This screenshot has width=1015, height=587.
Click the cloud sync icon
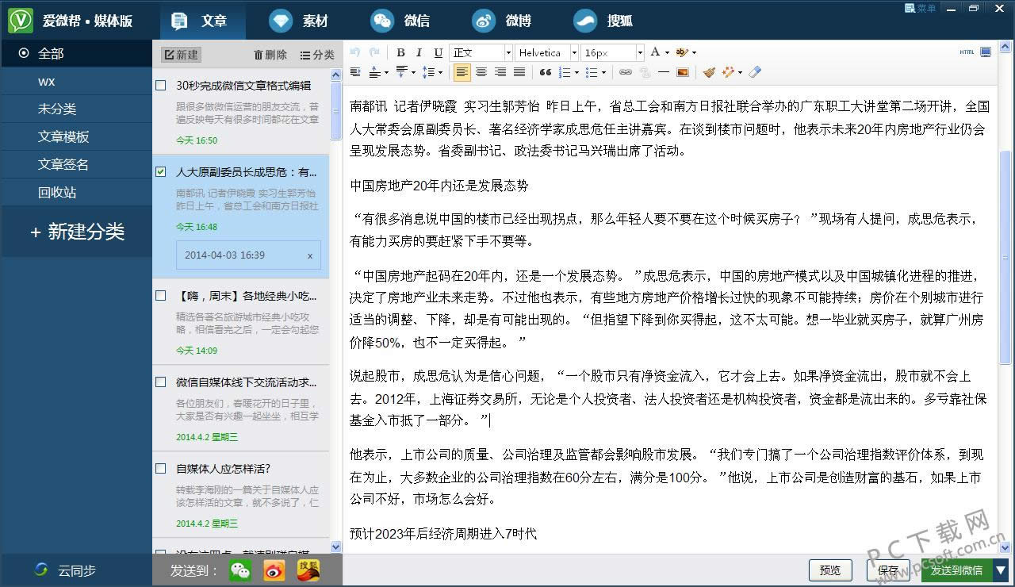(41, 570)
